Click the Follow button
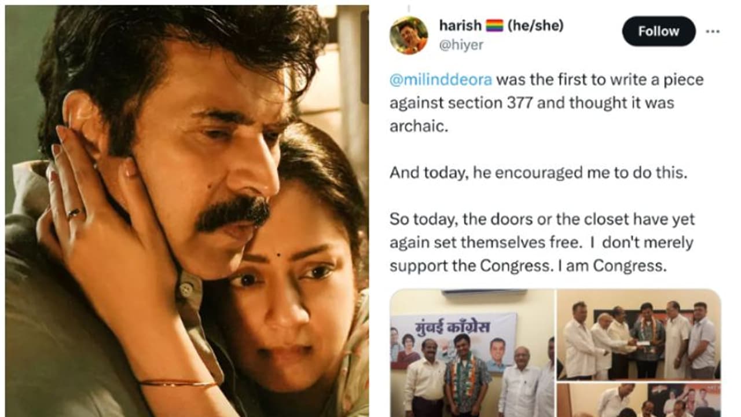This screenshot has height=417, width=741. tap(658, 31)
